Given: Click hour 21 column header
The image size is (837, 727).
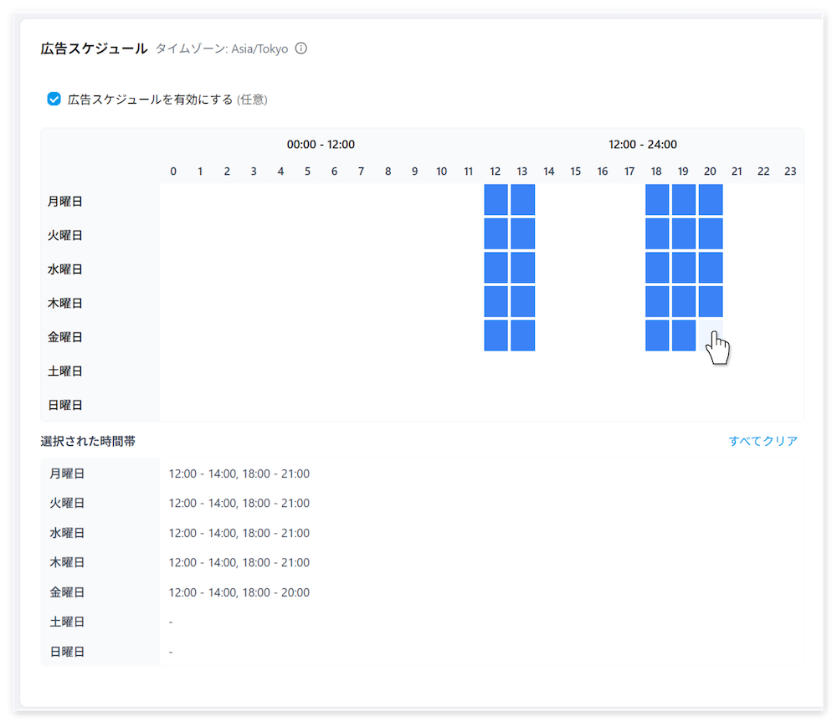Looking at the screenshot, I should point(737,172).
